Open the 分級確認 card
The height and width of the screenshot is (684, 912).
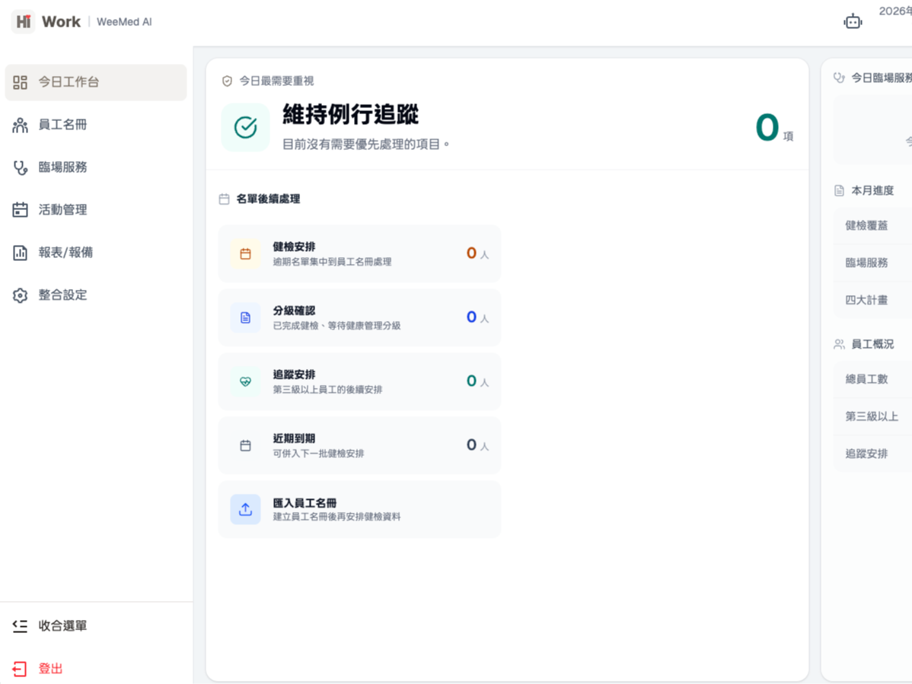(x=359, y=318)
